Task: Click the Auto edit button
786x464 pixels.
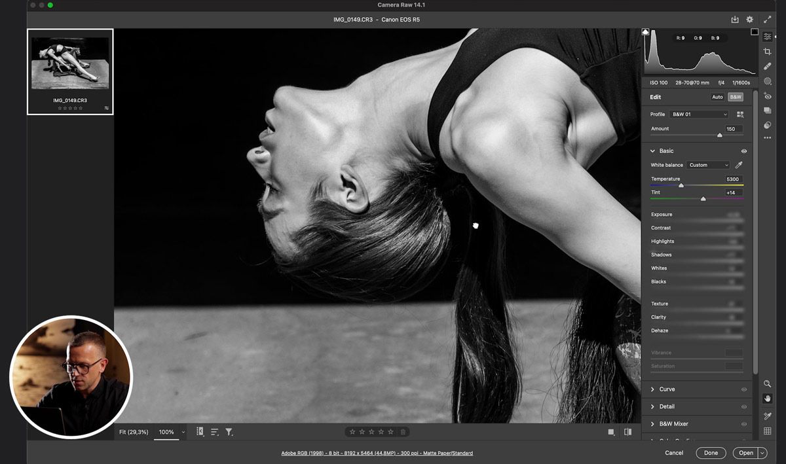Action: (x=718, y=97)
